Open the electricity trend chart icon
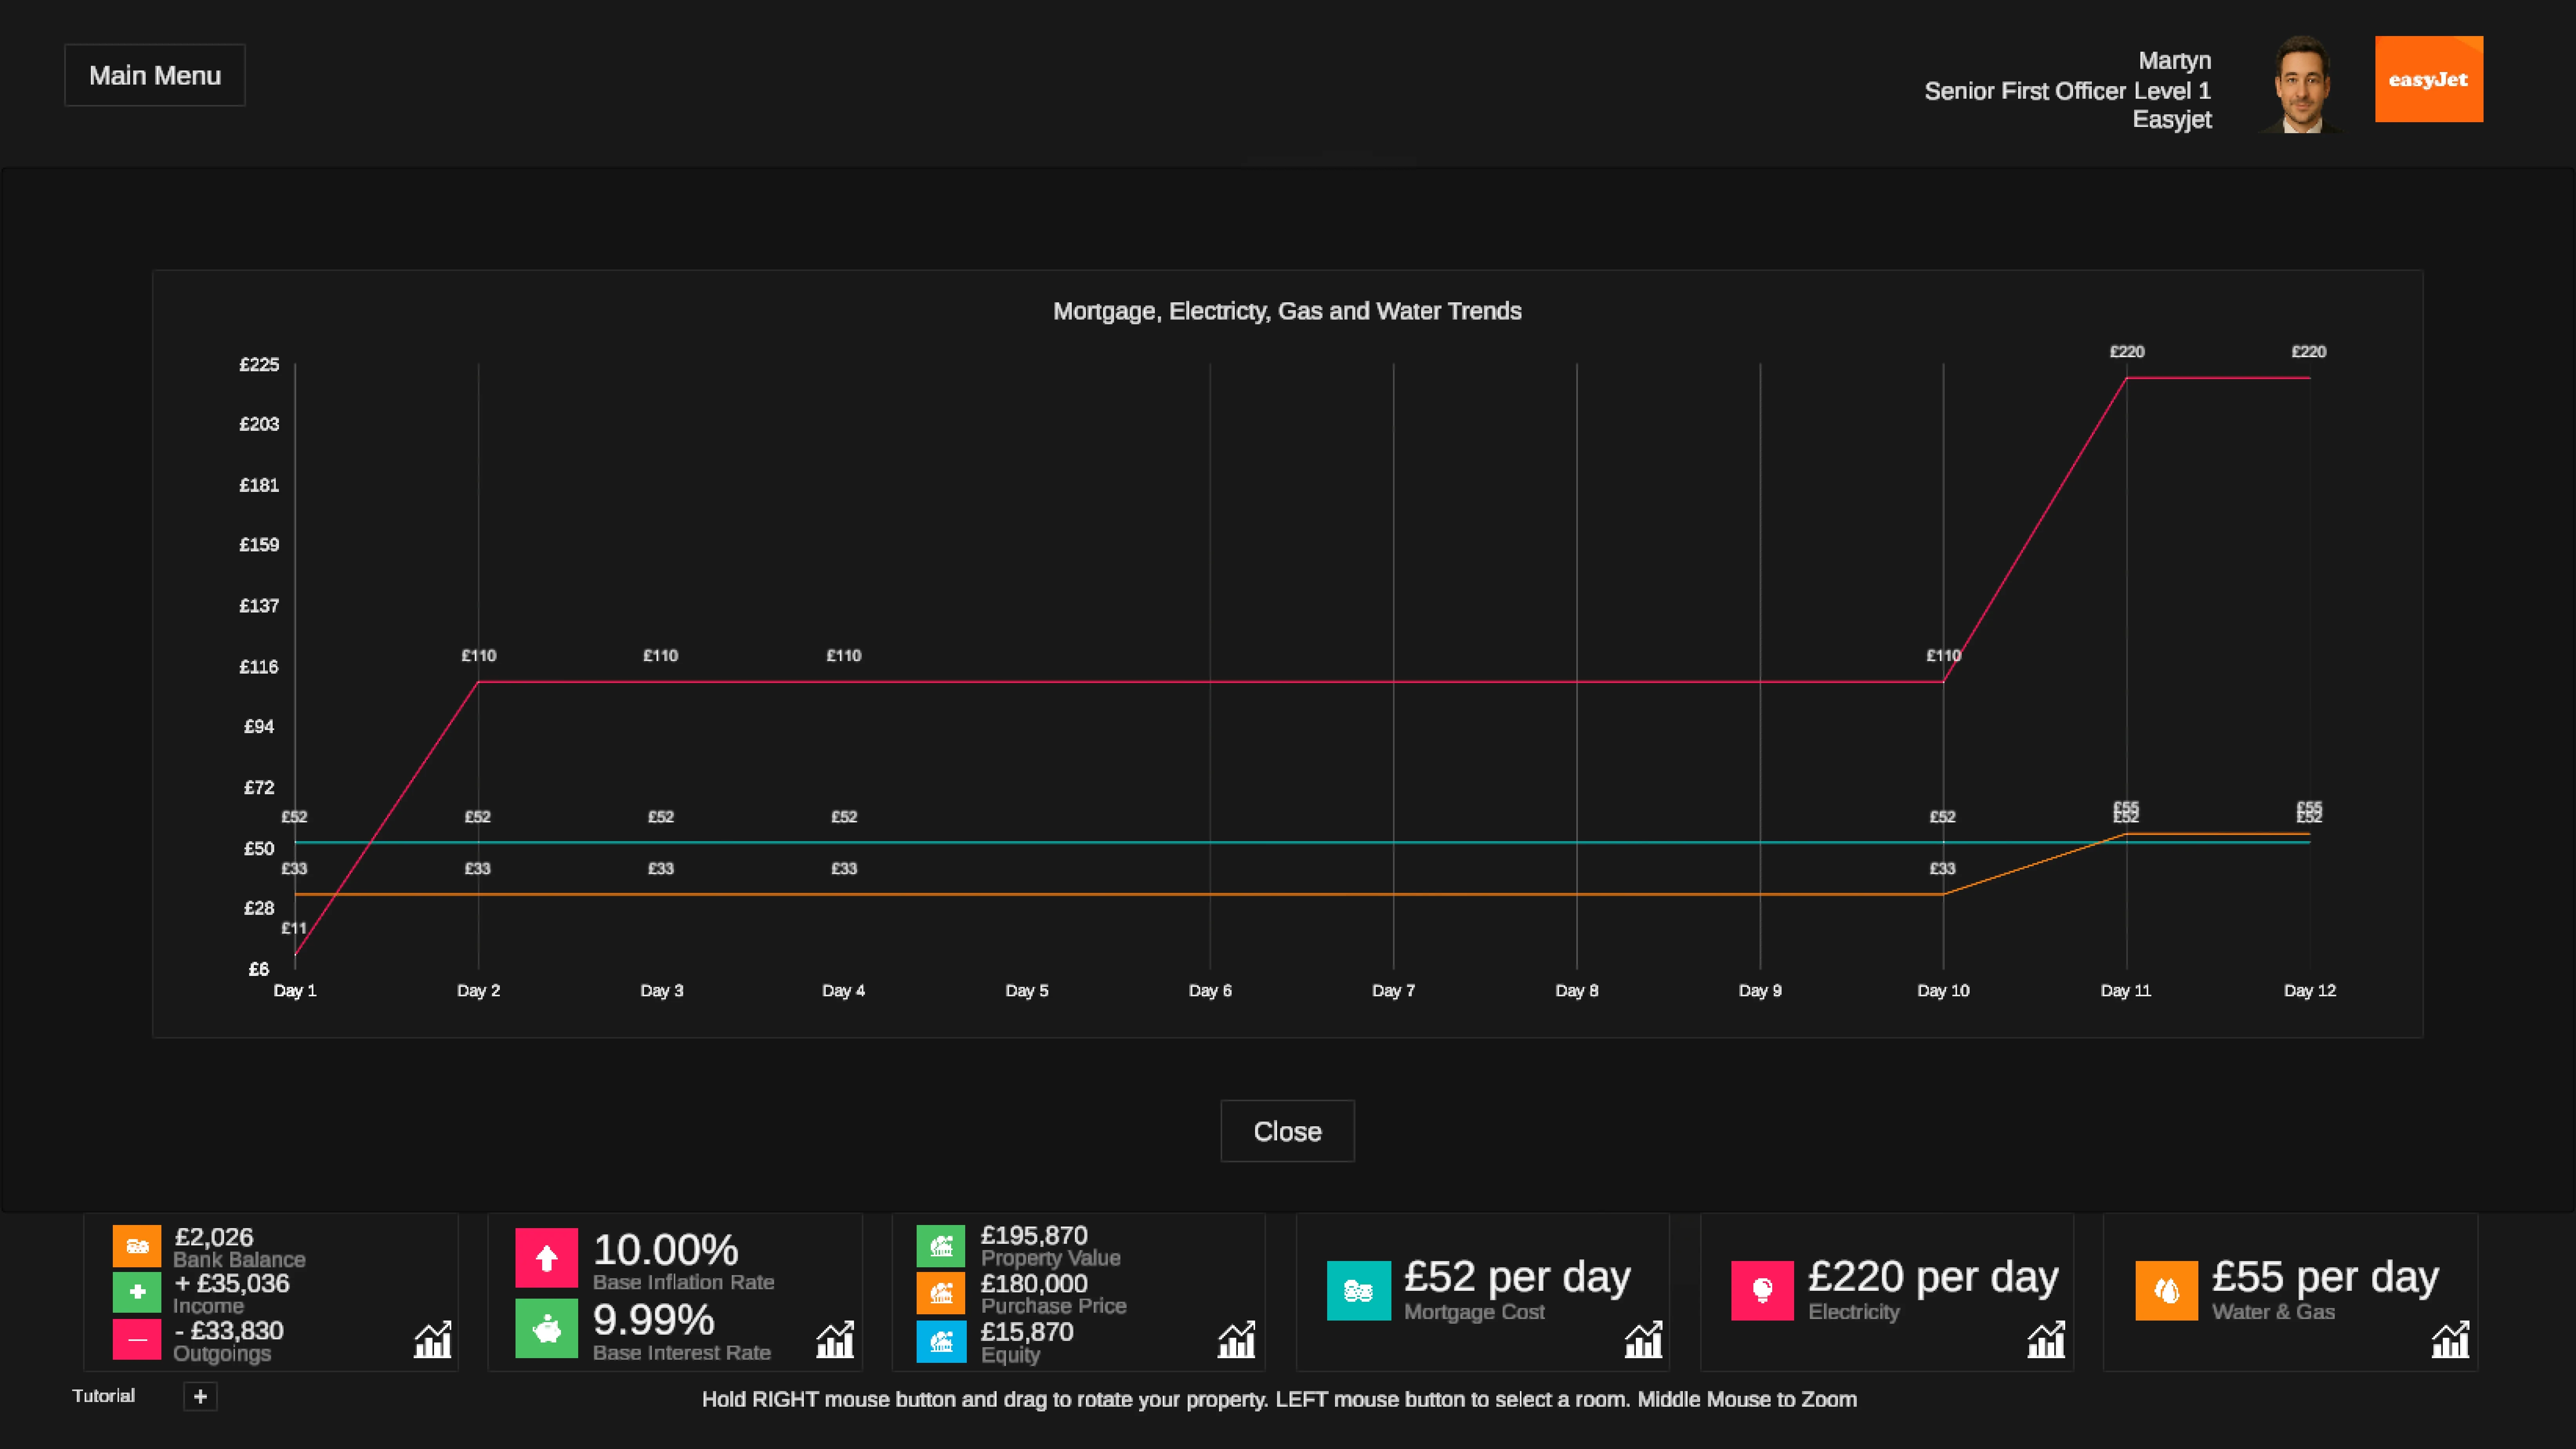Image resolution: width=2576 pixels, height=1449 pixels. pyautogui.click(x=2046, y=1339)
